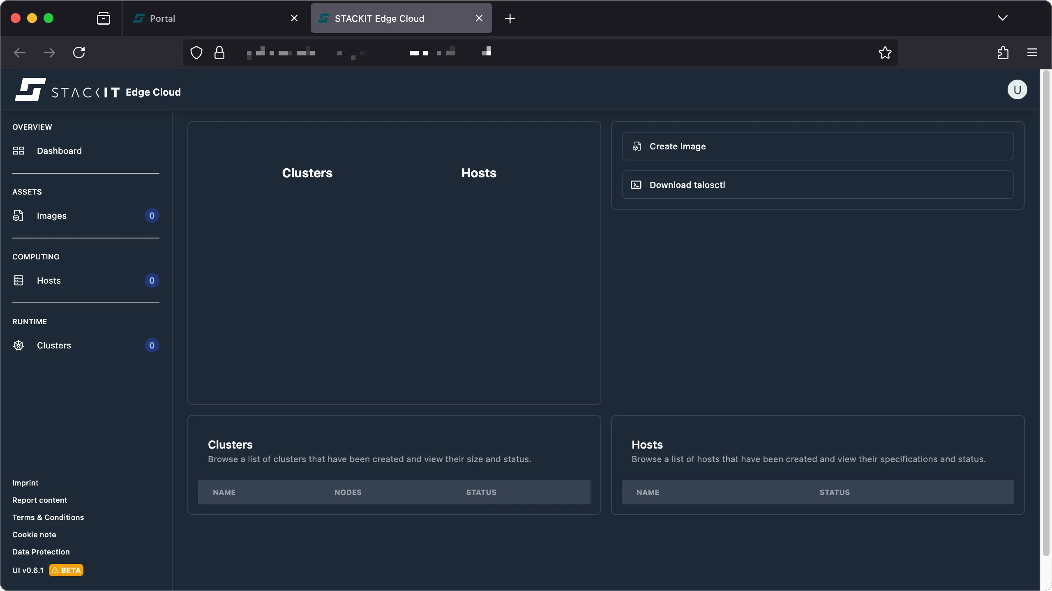This screenshot has height=591, width=1052.
Task: Open Hosts under Computing
Action: coord(48,280)
